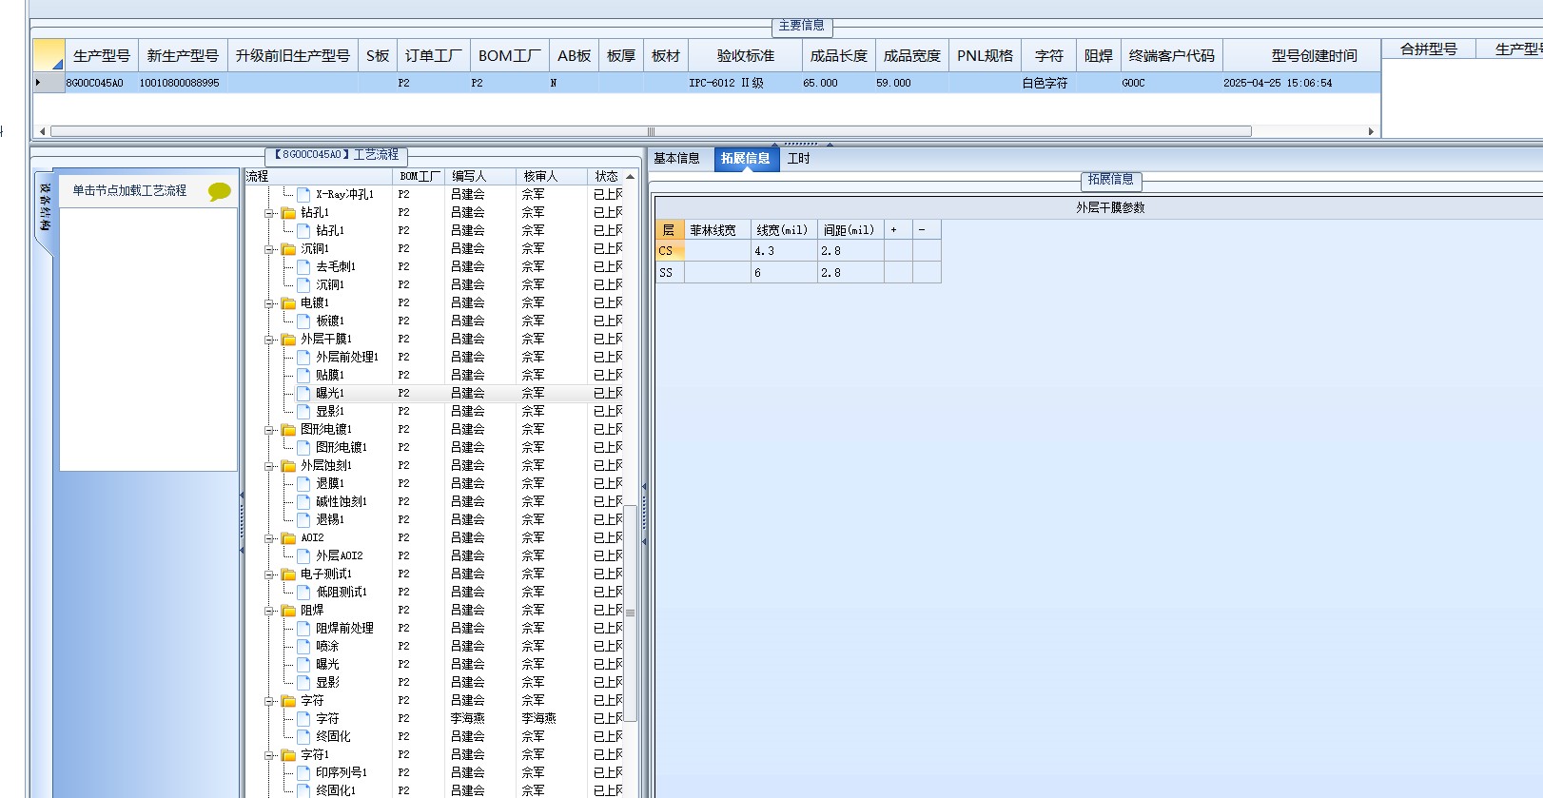Screen dimensions: 1543x798
Task: Collapse the 图形电镀1 tree node
Action: [269, 430]
